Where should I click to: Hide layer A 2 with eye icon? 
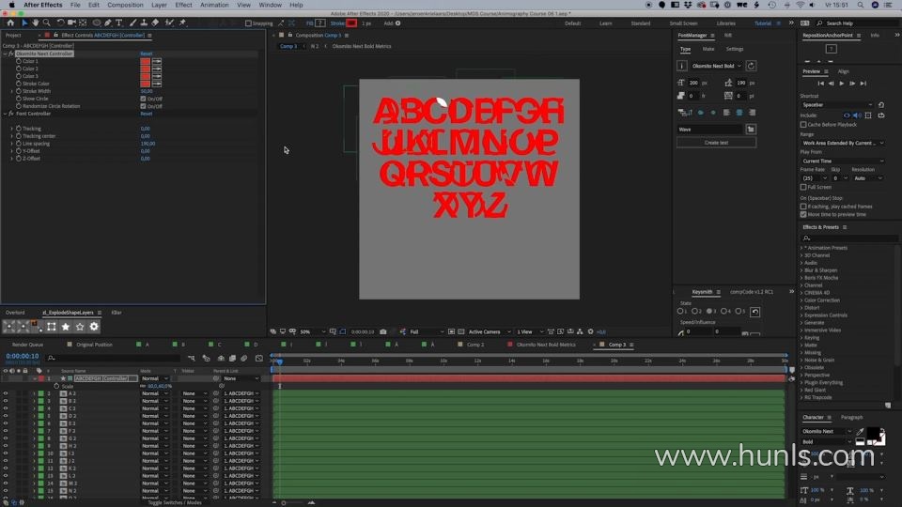click(x=6, y=393)
